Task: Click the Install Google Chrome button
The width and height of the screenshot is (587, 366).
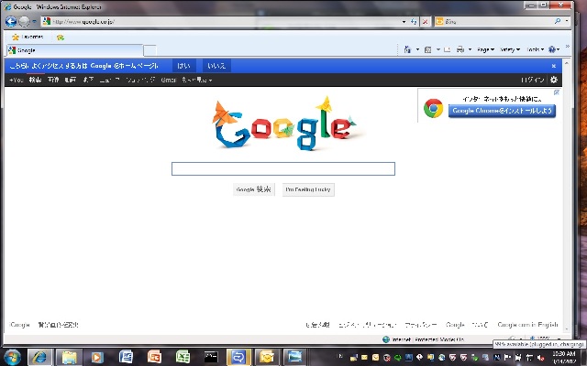Action: [502, 111]
